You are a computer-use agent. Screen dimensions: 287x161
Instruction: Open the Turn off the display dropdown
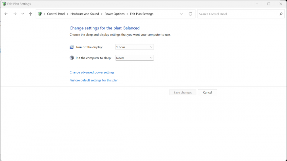click(134, 47)
